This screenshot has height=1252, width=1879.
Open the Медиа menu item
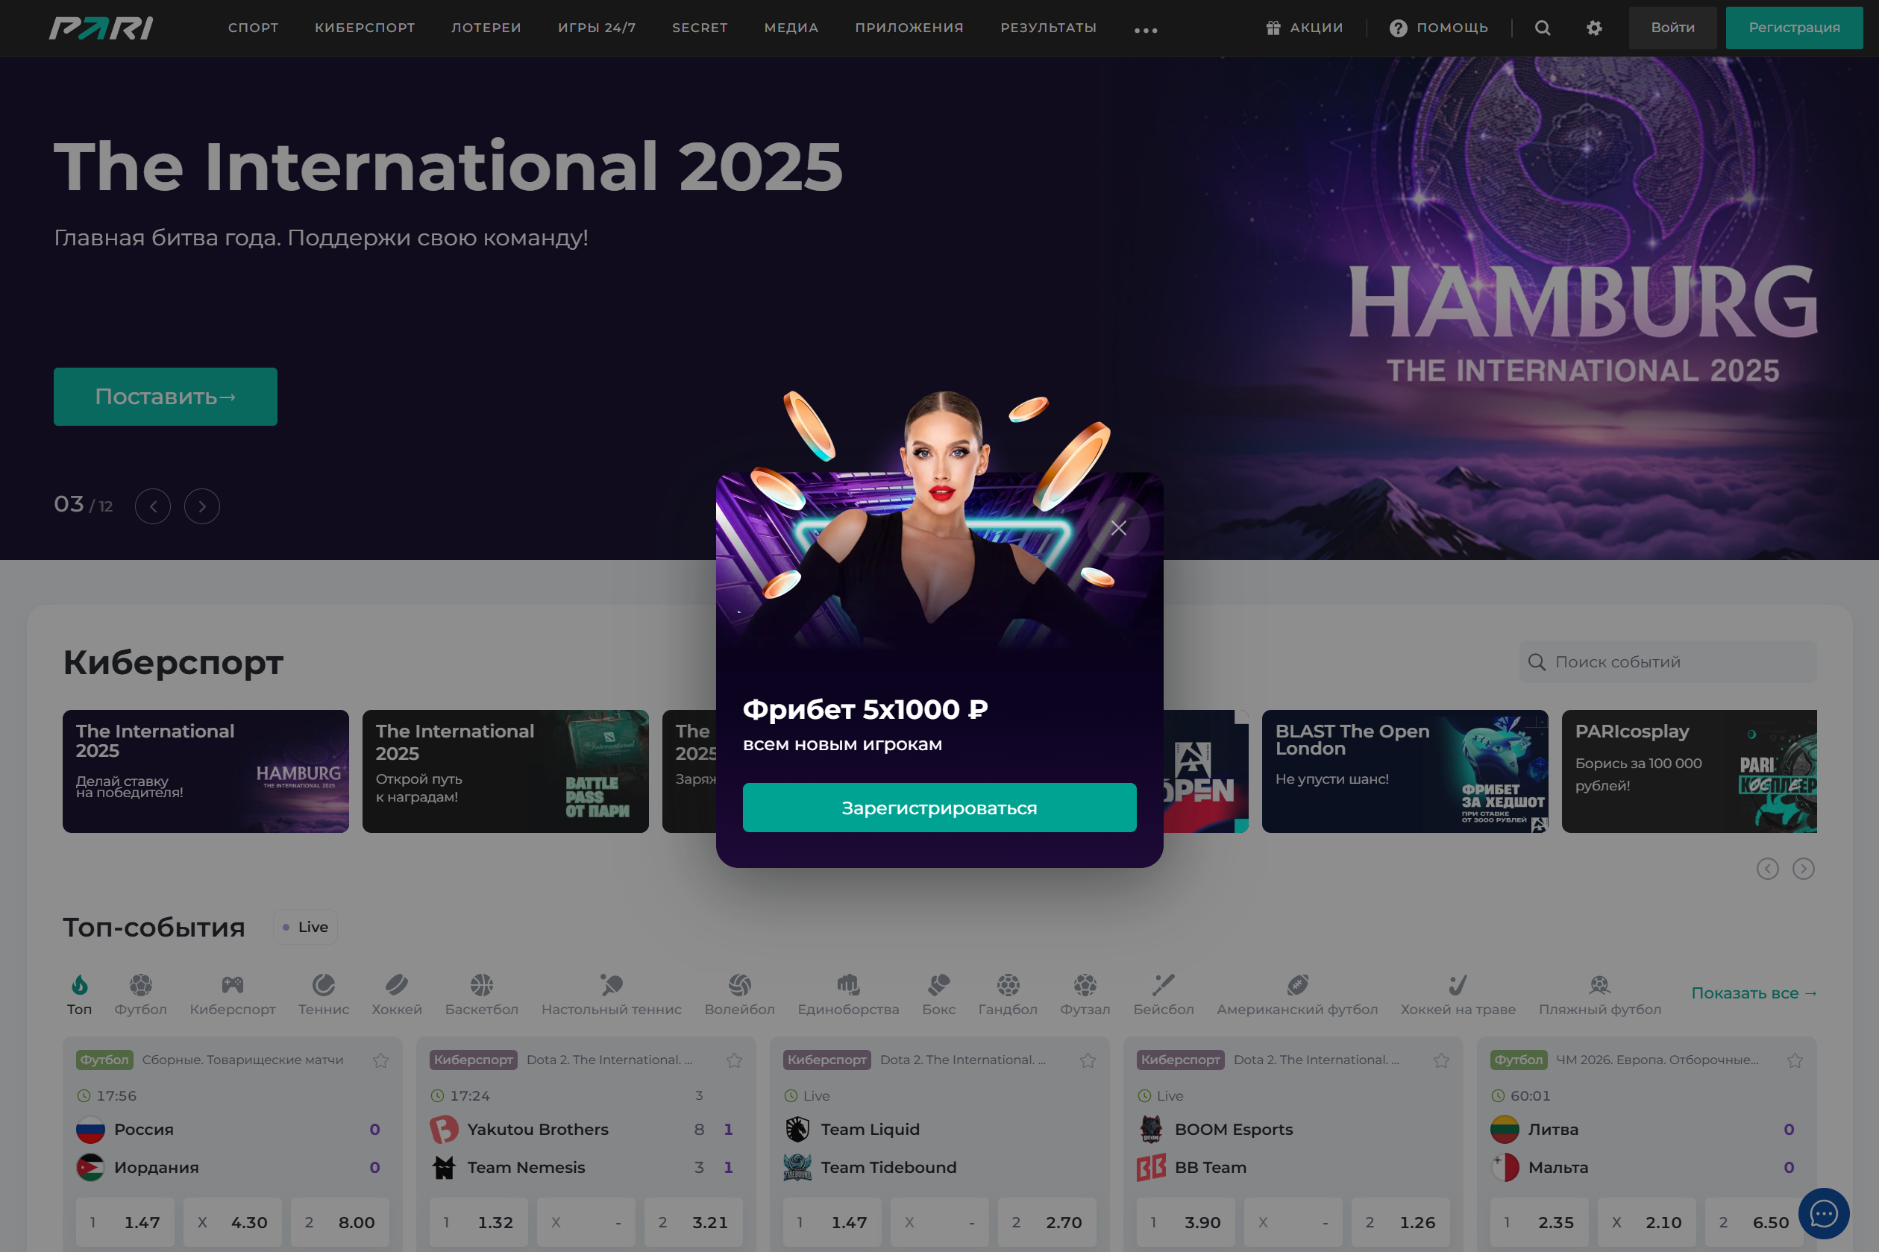click(791, 28)
